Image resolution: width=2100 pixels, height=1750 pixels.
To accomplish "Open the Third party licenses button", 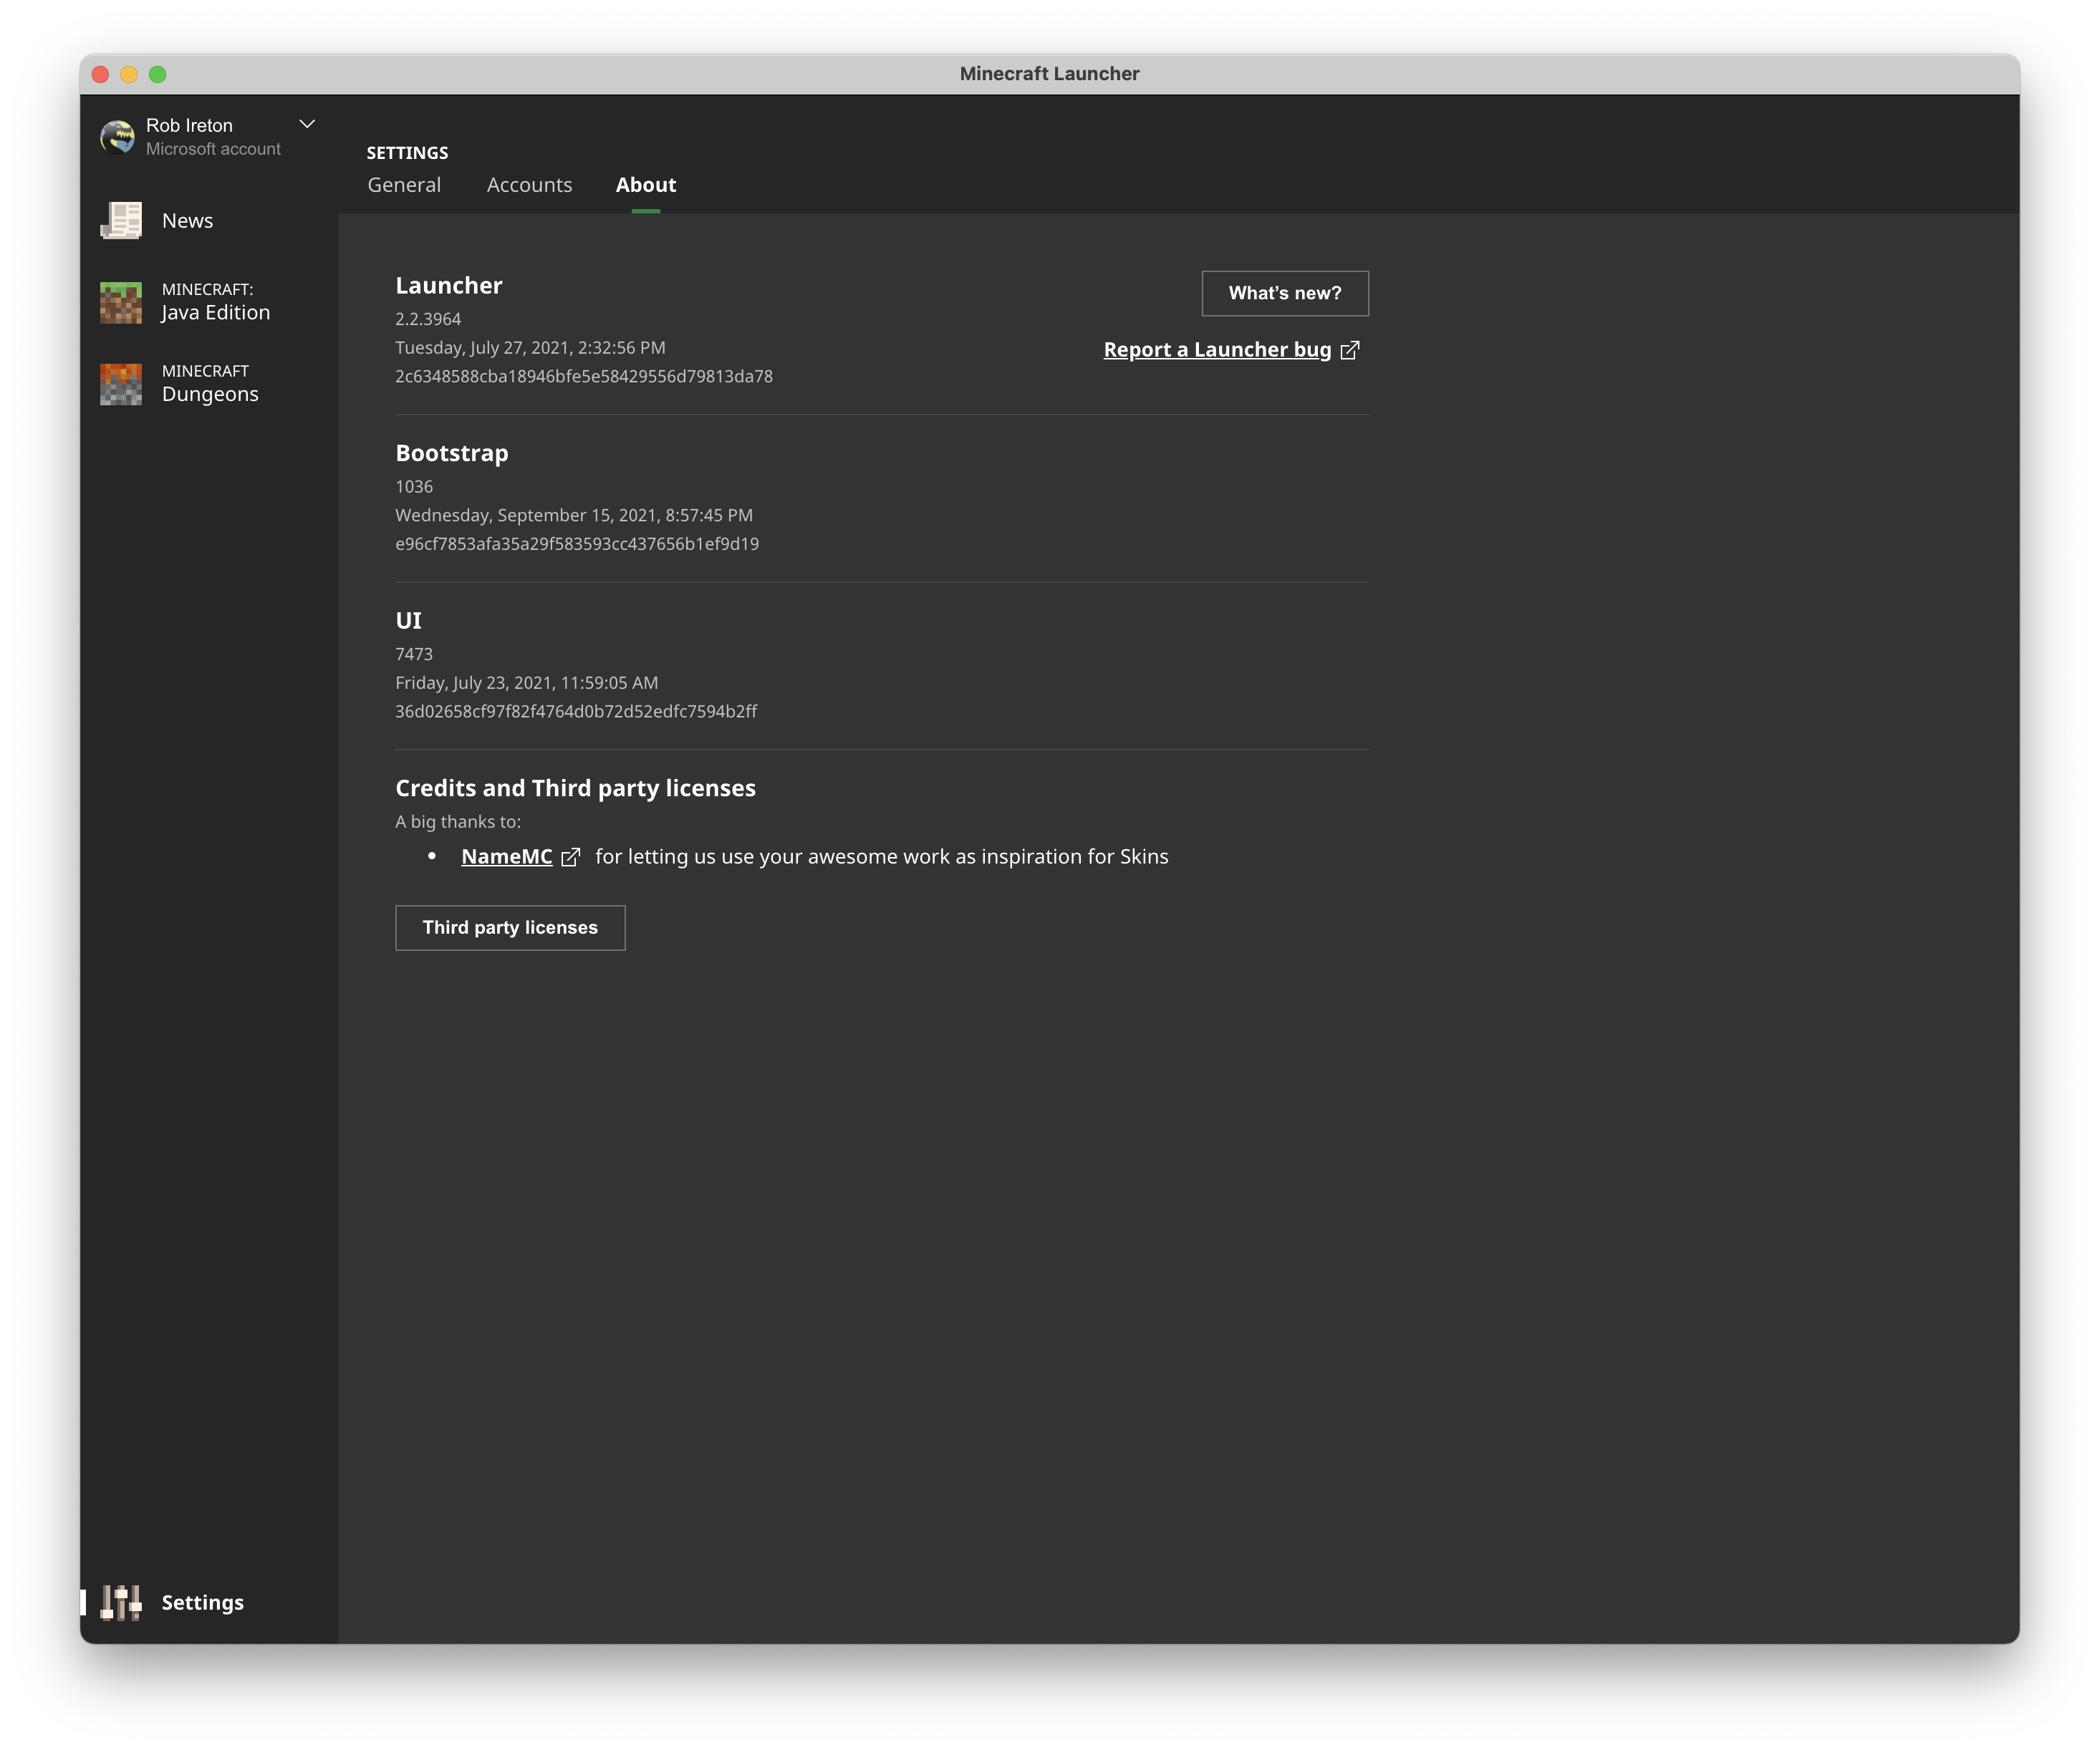I will tap(510, 927).
